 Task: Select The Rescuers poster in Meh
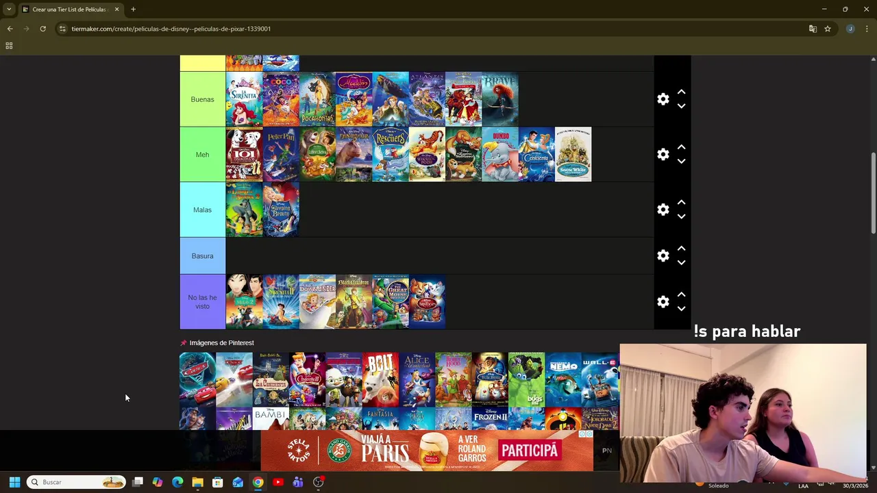(391, 155)
